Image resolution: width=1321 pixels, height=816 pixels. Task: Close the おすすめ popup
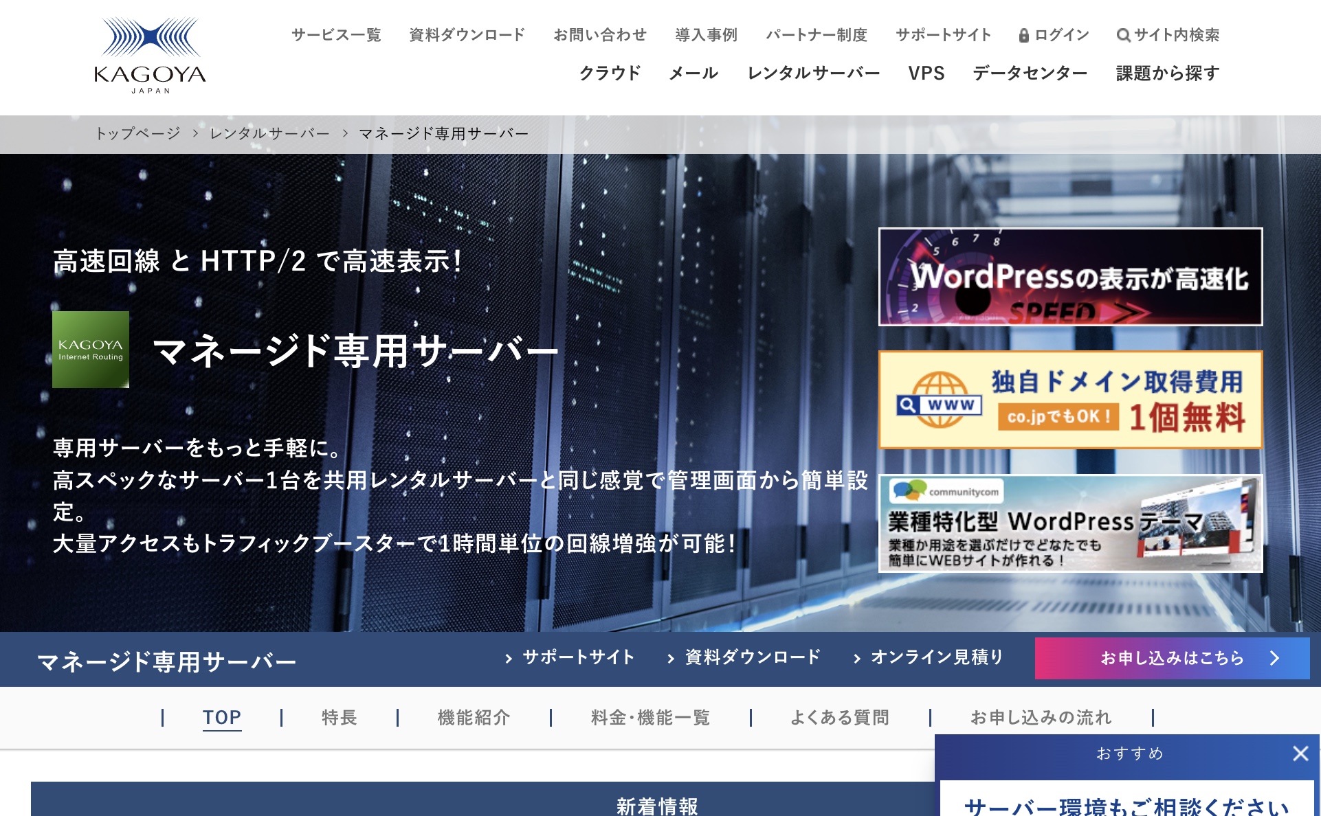click(x=1300, y=753)
